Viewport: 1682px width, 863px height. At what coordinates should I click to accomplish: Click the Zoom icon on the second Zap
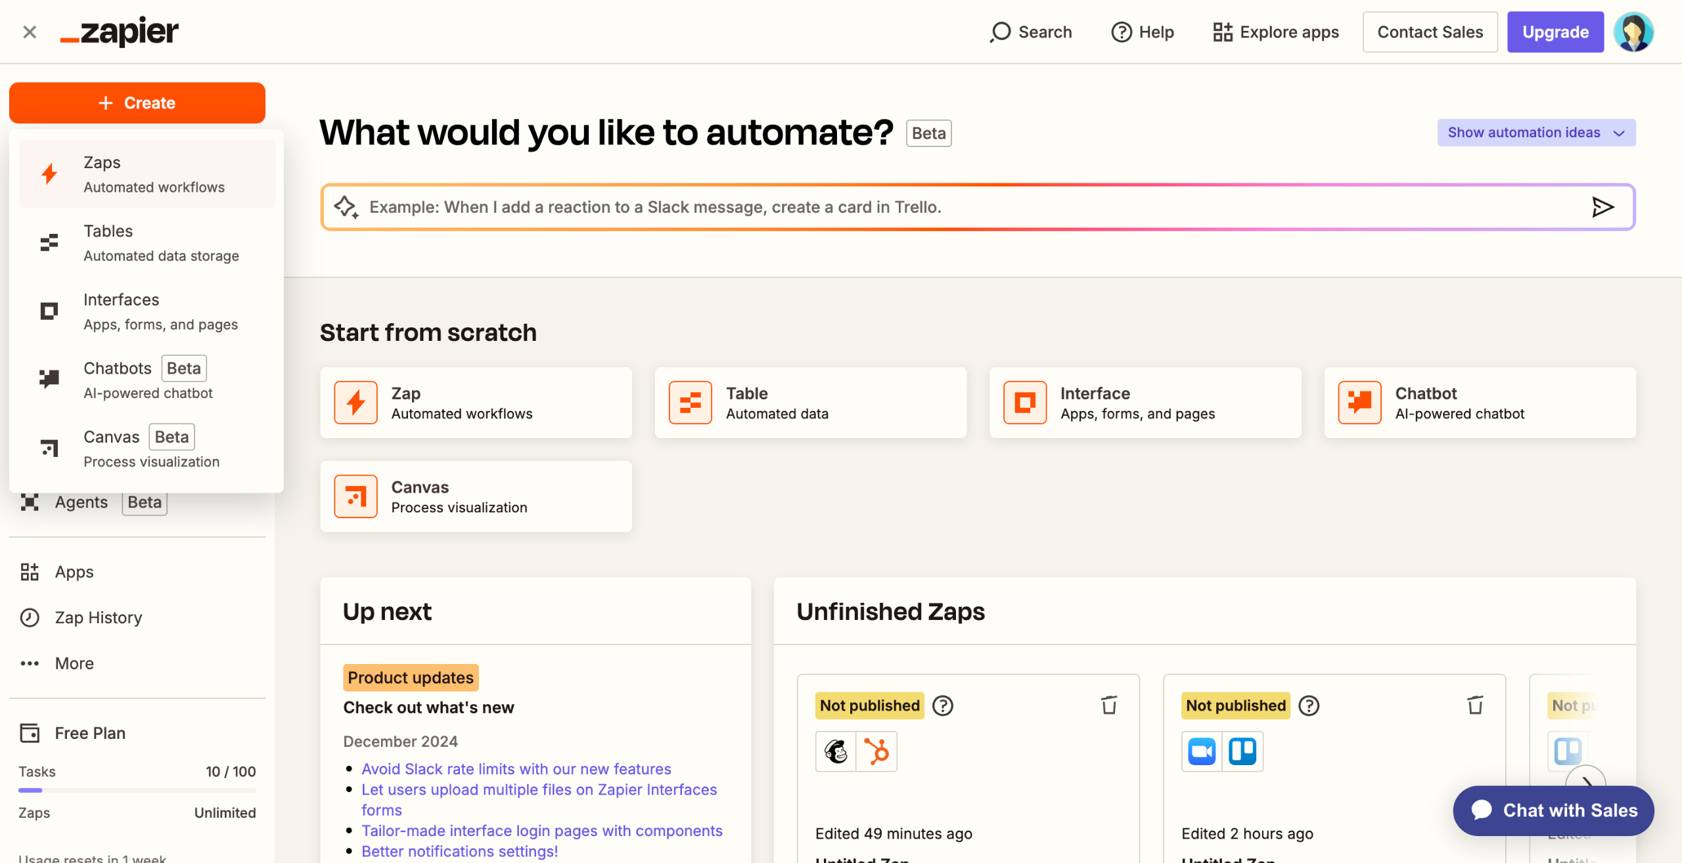click(x=1202, y=751)
